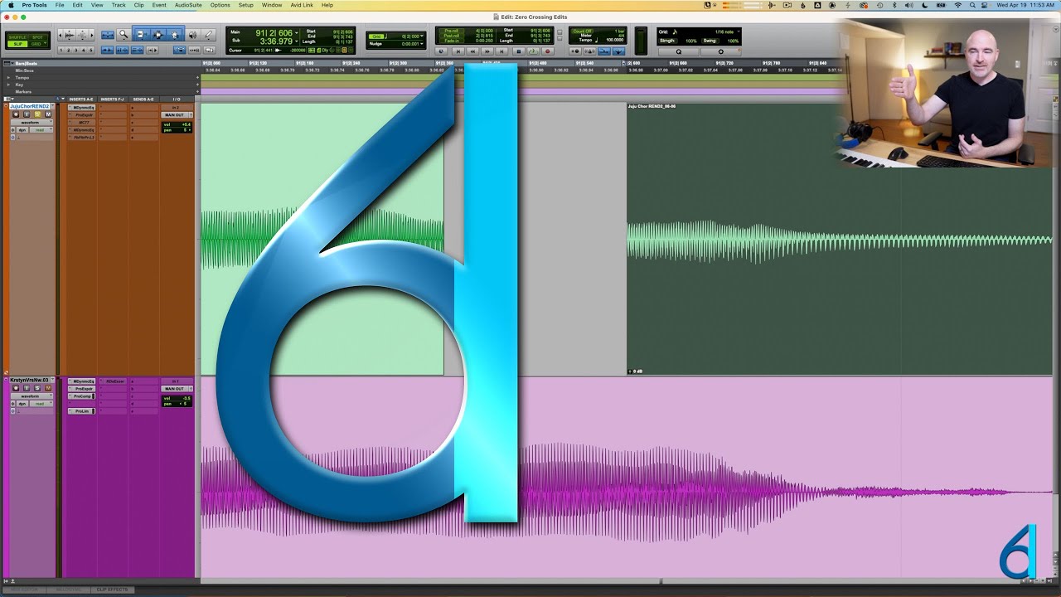Toggle input monitoring on KrstynVrsNw.03 track
Image resolution: width=1061 pixels, height=597 pixels.
27,388
